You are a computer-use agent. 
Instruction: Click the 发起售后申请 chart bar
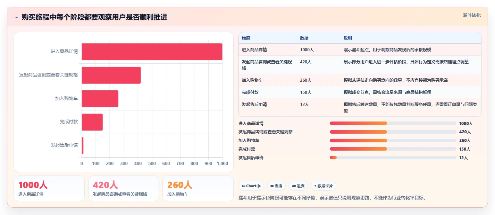tap(83, 145)
